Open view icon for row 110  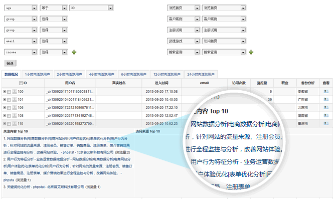(x=326, y=124)
